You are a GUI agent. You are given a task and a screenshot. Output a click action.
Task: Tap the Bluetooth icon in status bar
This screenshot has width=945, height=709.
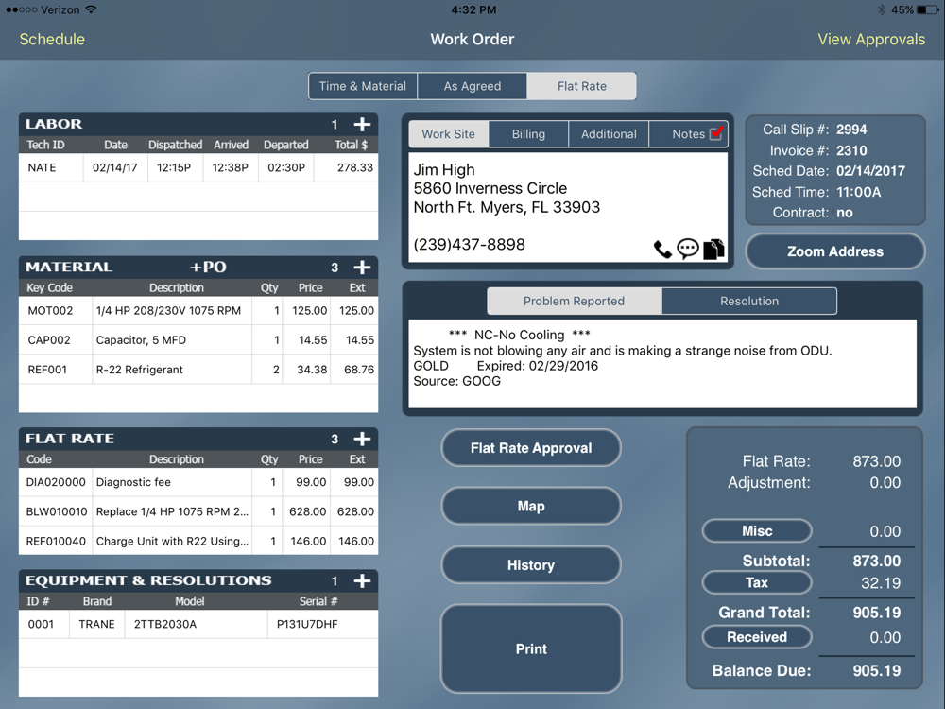[881, 9]
